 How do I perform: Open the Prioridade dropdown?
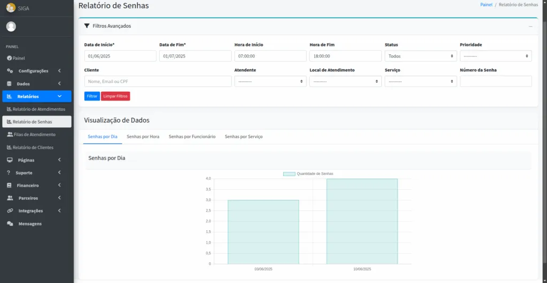click(x=495, y=56)
